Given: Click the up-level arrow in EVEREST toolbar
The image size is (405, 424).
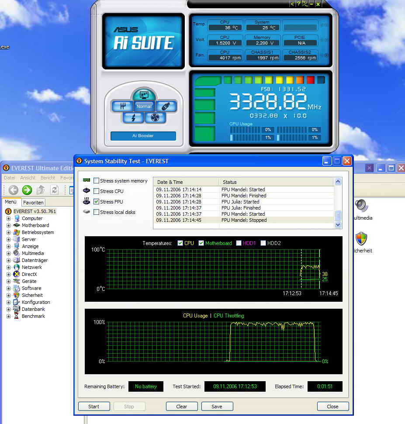Looking at the screenshot, I should point(41,190).
